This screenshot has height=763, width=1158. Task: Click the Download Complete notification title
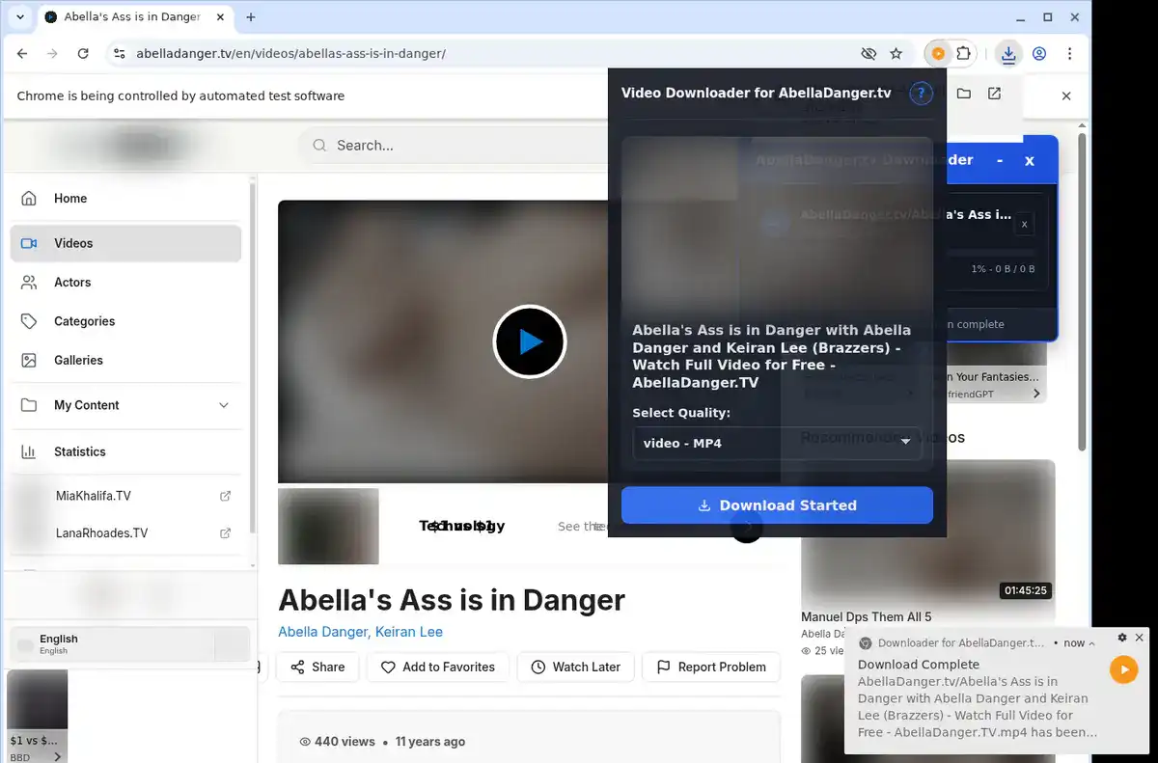tap(919, 665)
